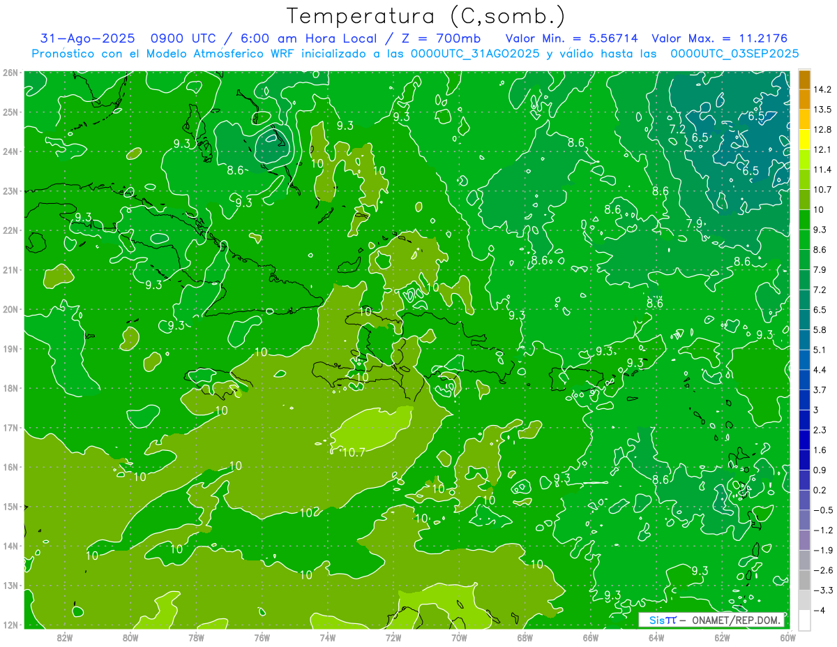Click the "60W" longitude axis label

(787, 637)
